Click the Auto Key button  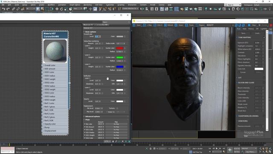point(237,148)
